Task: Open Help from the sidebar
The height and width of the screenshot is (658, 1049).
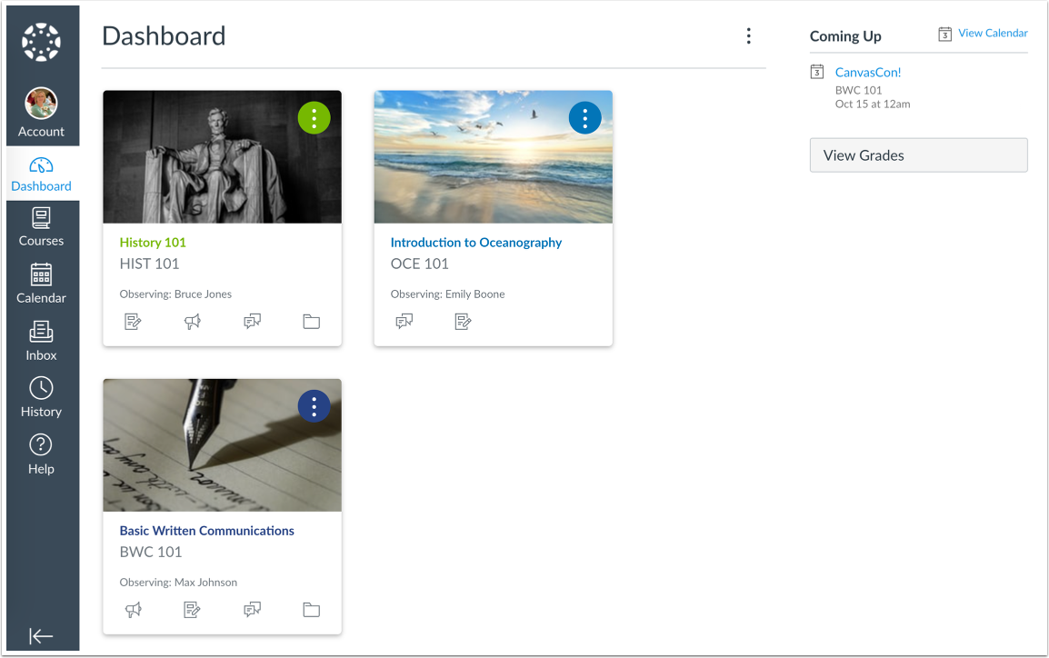Action: tap(41, 454)
